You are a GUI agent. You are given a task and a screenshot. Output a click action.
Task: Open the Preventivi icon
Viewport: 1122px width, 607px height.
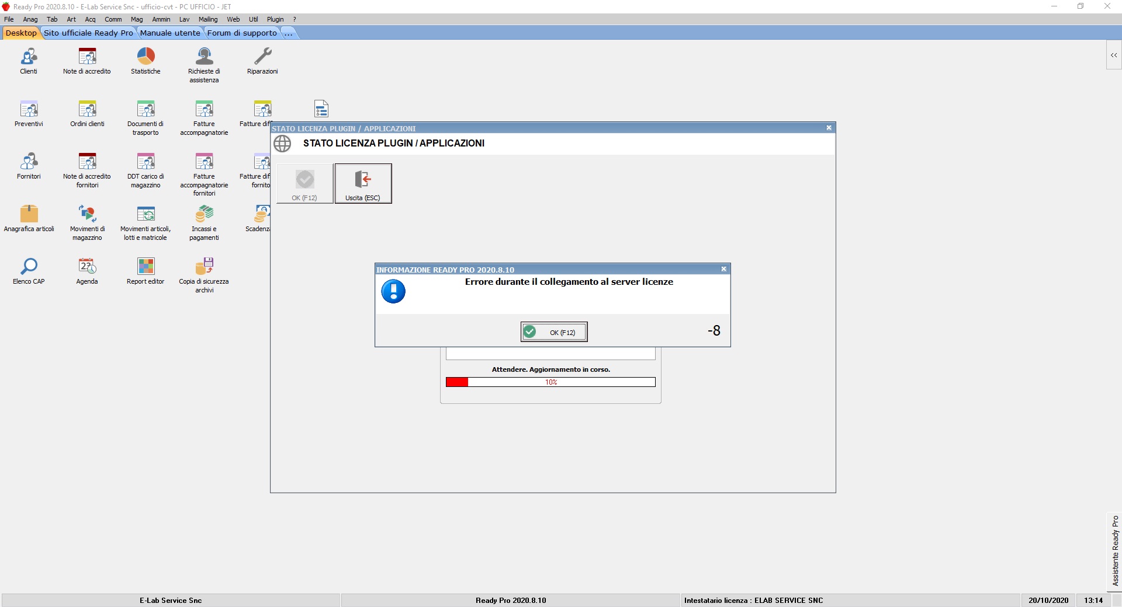[x=29, y=113]
